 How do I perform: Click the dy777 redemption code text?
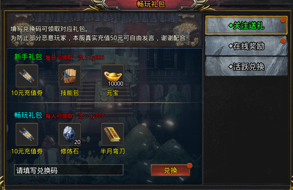[96, 116]
